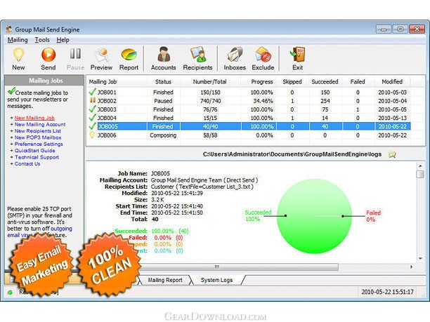Sort by the Failed column header

[x=358, y=81]
